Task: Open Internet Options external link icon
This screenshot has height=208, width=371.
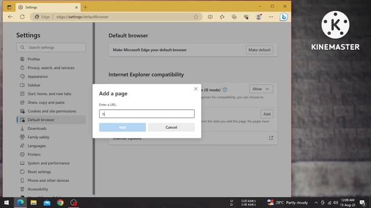Action: coord(271,138)
